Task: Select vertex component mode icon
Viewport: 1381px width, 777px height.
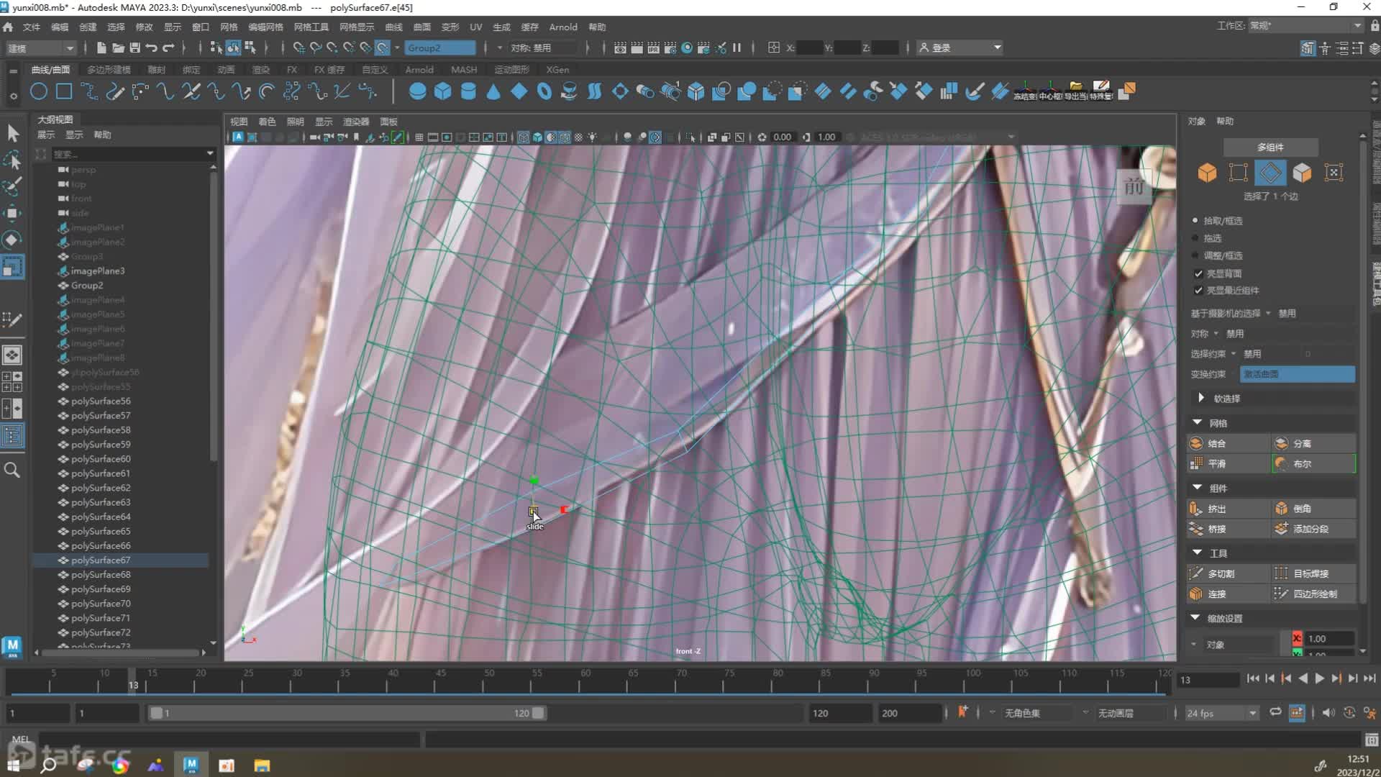Action: [1239, 173]
